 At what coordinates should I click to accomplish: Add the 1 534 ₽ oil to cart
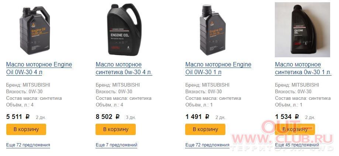click(x=295, y=129)
